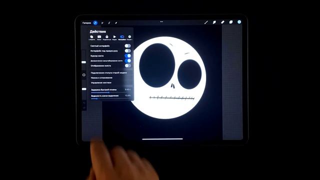Select the Настройки tab
The height and width of the screenshot is (180, 320).
click(122, 37)
